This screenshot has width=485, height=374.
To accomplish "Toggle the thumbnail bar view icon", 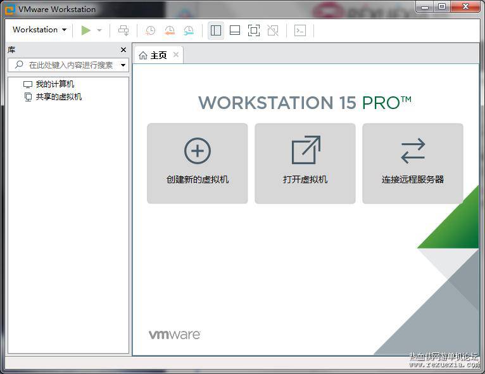I will 235,30.
